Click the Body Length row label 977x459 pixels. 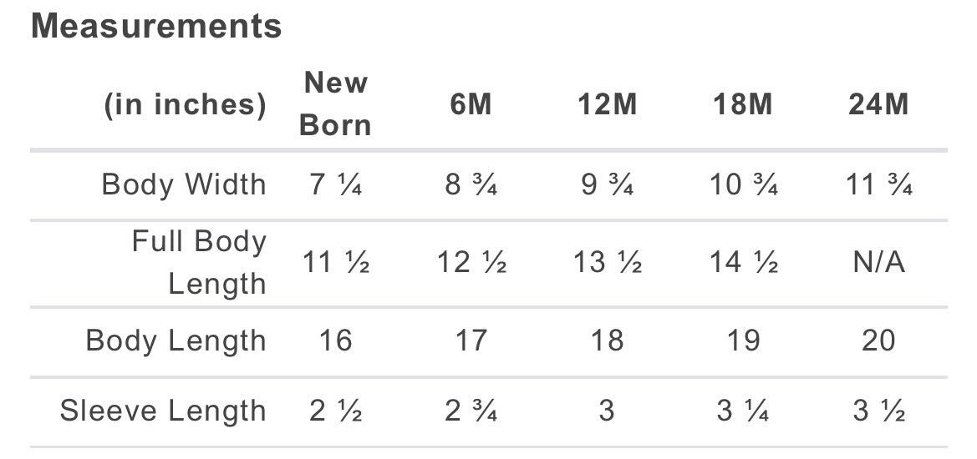176,340
